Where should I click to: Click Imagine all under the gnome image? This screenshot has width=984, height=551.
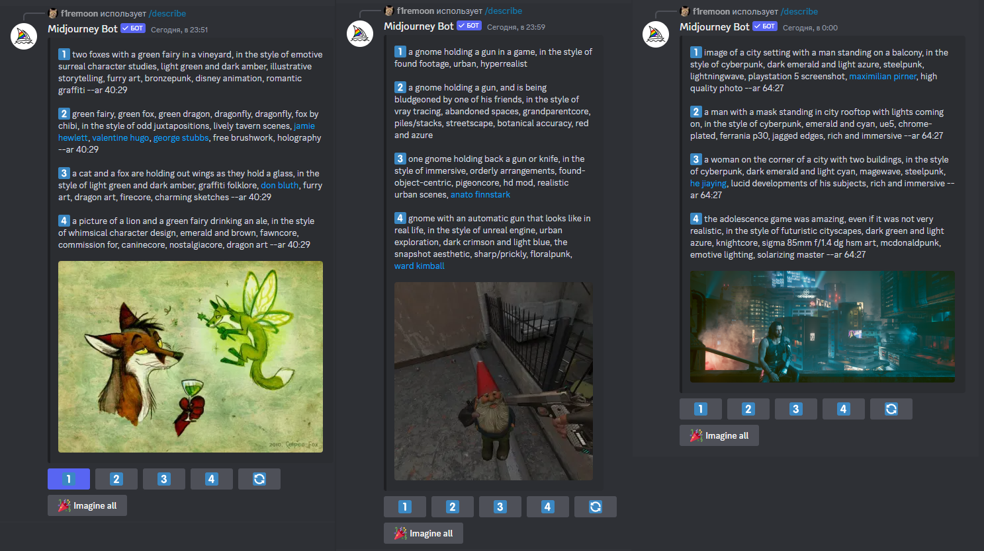pos(424,533)
